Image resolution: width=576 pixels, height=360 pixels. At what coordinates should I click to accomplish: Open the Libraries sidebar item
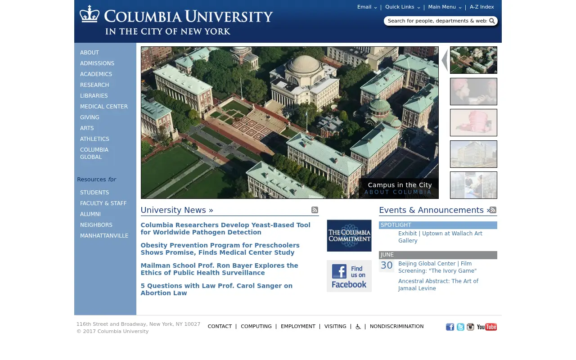click(x=94, y=96)
